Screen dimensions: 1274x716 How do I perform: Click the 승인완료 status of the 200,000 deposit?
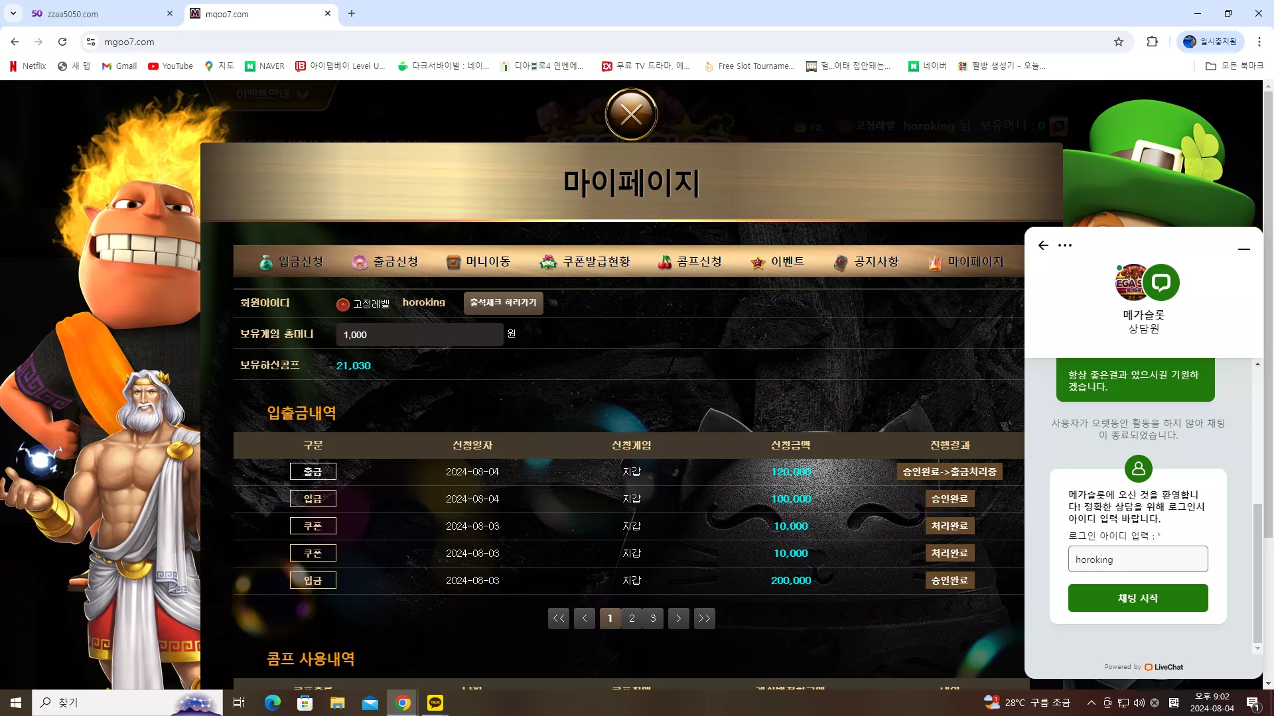950,580
